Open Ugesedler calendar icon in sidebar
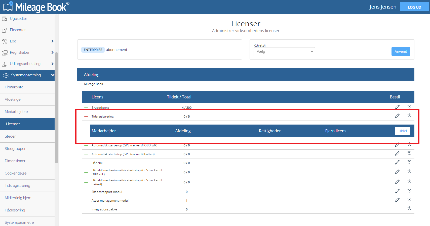430x226 pixels. click(x=5, y=19)
